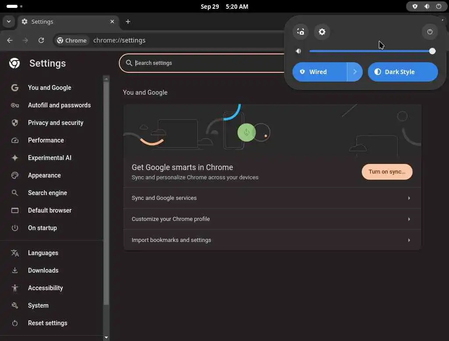Click the browser forward arrow
449x341 pixels.
25,40
